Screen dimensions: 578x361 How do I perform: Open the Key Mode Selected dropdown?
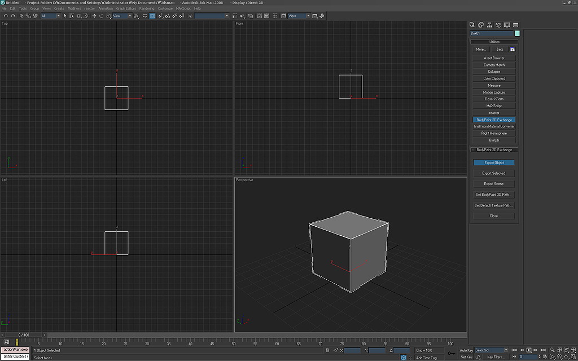coord(492,350)
